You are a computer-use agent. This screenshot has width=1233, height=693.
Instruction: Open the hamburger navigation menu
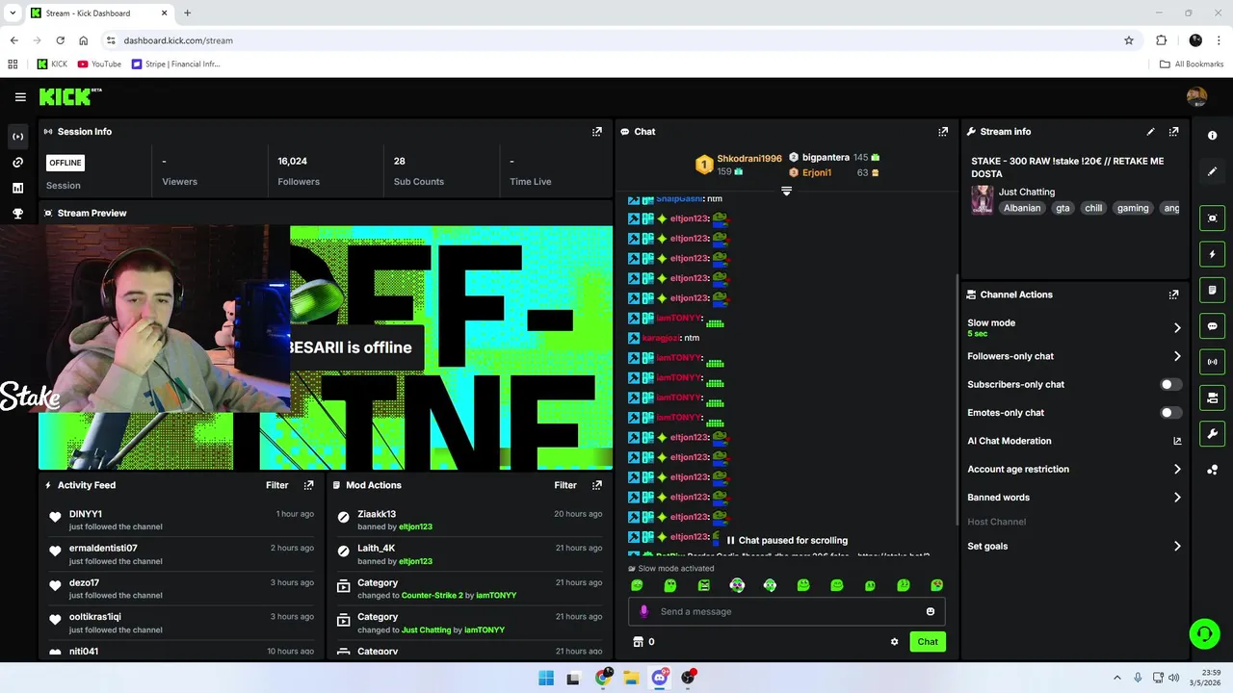click(x=20, y=97)
